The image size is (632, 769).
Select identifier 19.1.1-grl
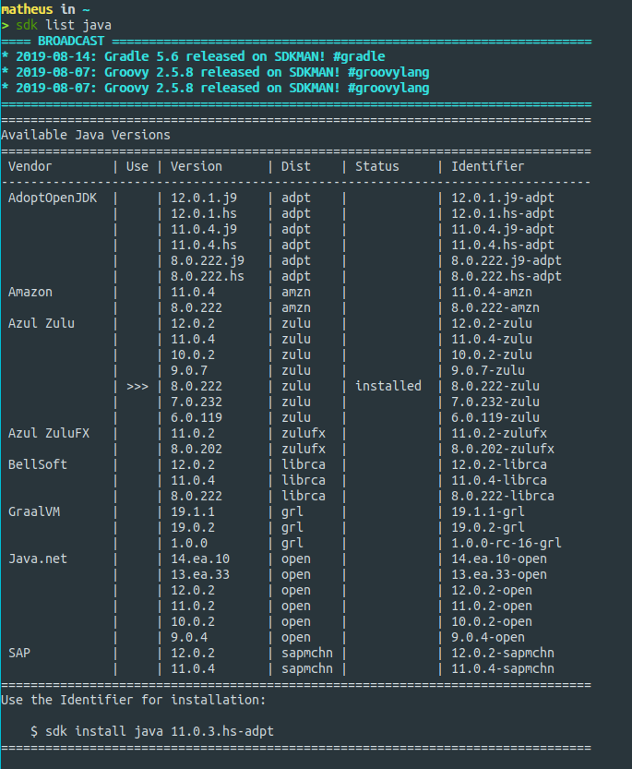(488, 511)
